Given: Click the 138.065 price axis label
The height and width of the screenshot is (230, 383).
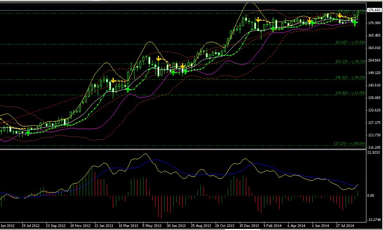Looking at the screenshot, I should (x=374, y=98).
